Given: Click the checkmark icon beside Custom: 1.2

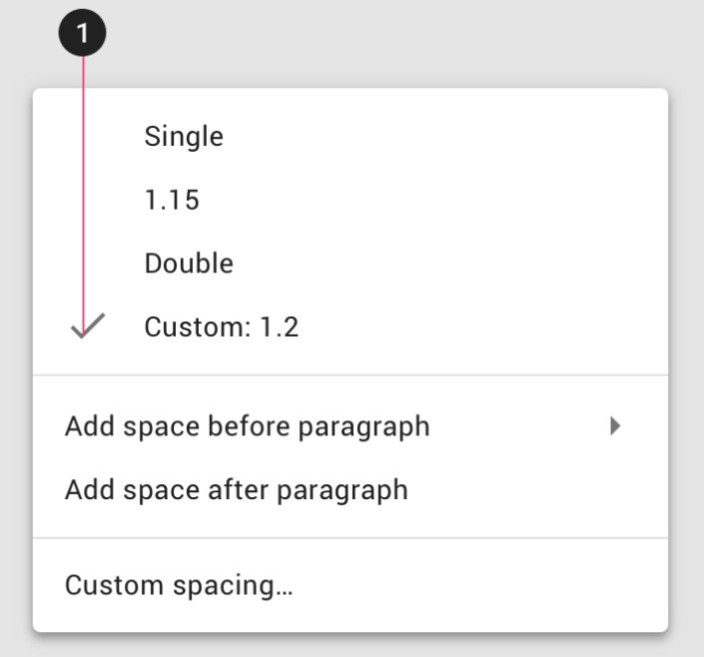Looking at the screenshot, I should point(88,327).
